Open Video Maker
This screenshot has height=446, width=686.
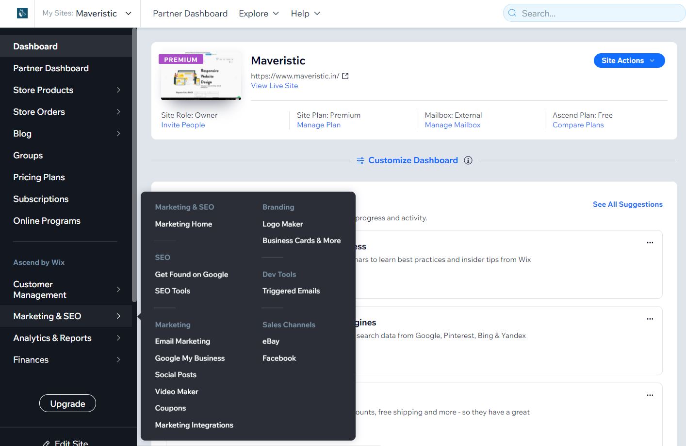[x=177, y=392]
